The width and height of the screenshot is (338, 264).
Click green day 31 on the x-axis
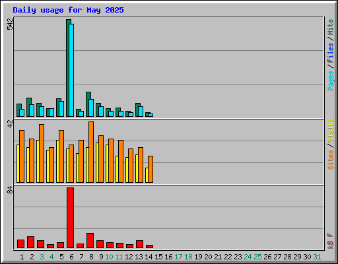tap(317, 257)
